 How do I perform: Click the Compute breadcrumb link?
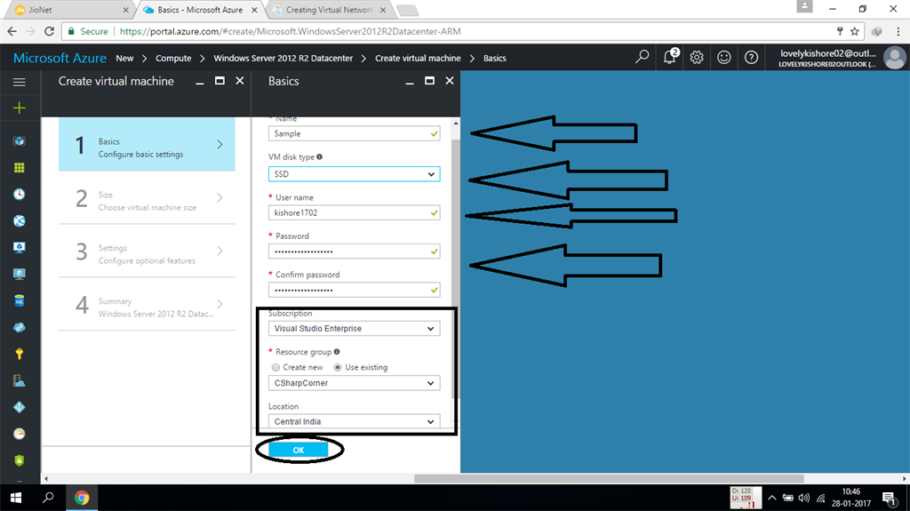point(173,58)
